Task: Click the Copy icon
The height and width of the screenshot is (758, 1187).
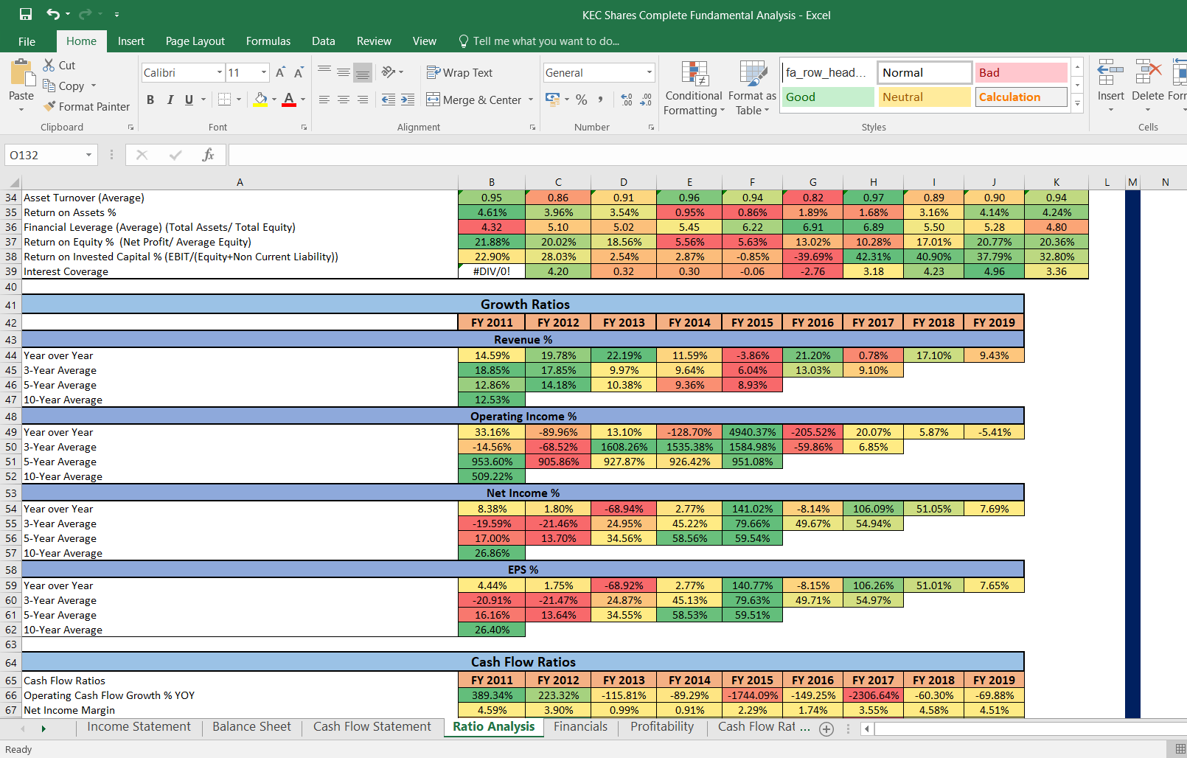Action: [x=49, y=86]
